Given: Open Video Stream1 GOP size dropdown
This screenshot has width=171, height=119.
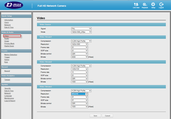Looking at the screenshot, I should coord(80,51).
